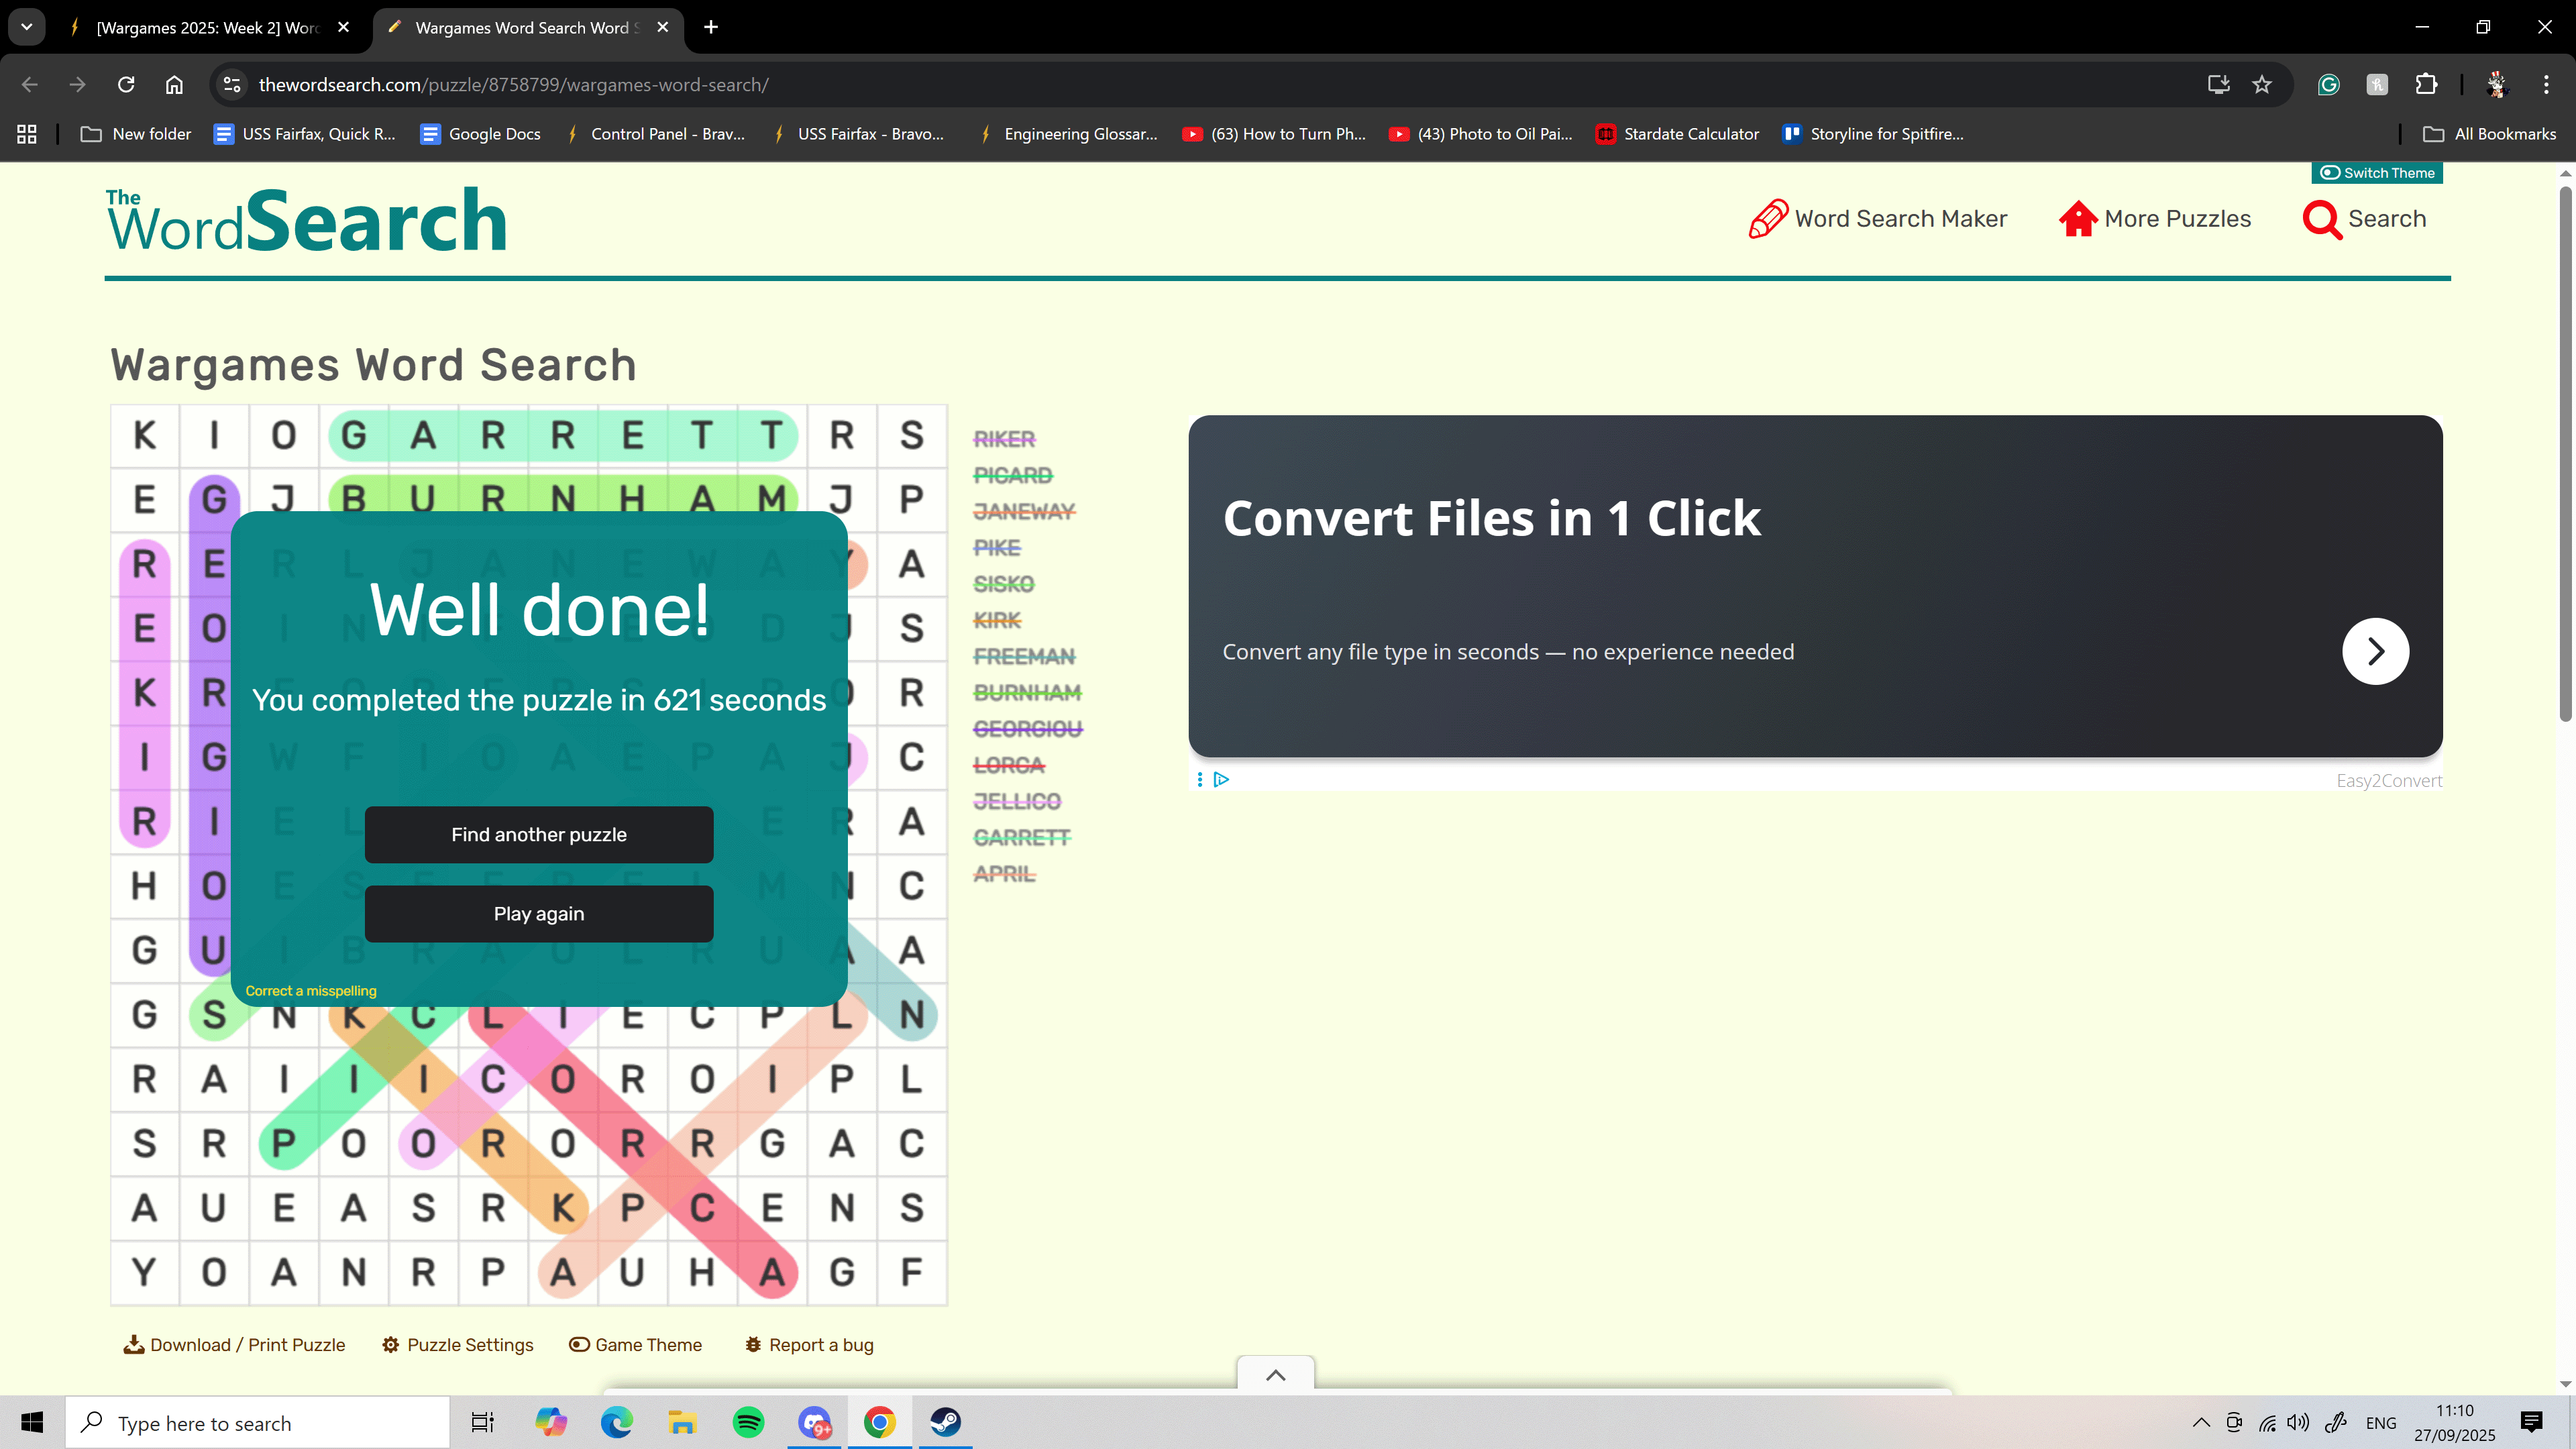Open the Chrome extensions puzzle icon
The image size is (2576, 1449).
click(x=2426, y=85)
